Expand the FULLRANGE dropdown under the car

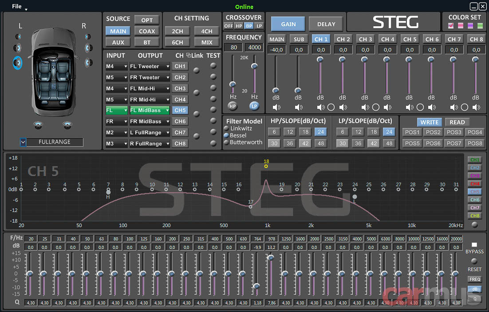click(x=23, y=142)
